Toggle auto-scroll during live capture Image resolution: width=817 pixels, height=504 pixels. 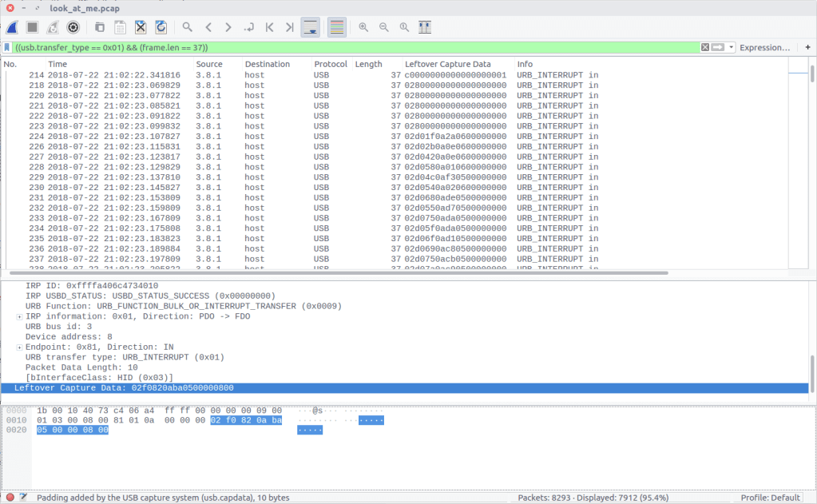point(310,27)
